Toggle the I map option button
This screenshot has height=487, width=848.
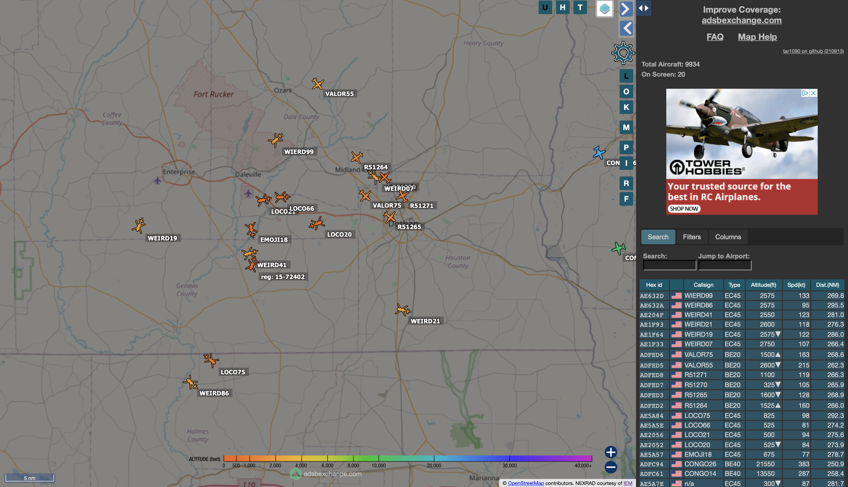point(626,163)
